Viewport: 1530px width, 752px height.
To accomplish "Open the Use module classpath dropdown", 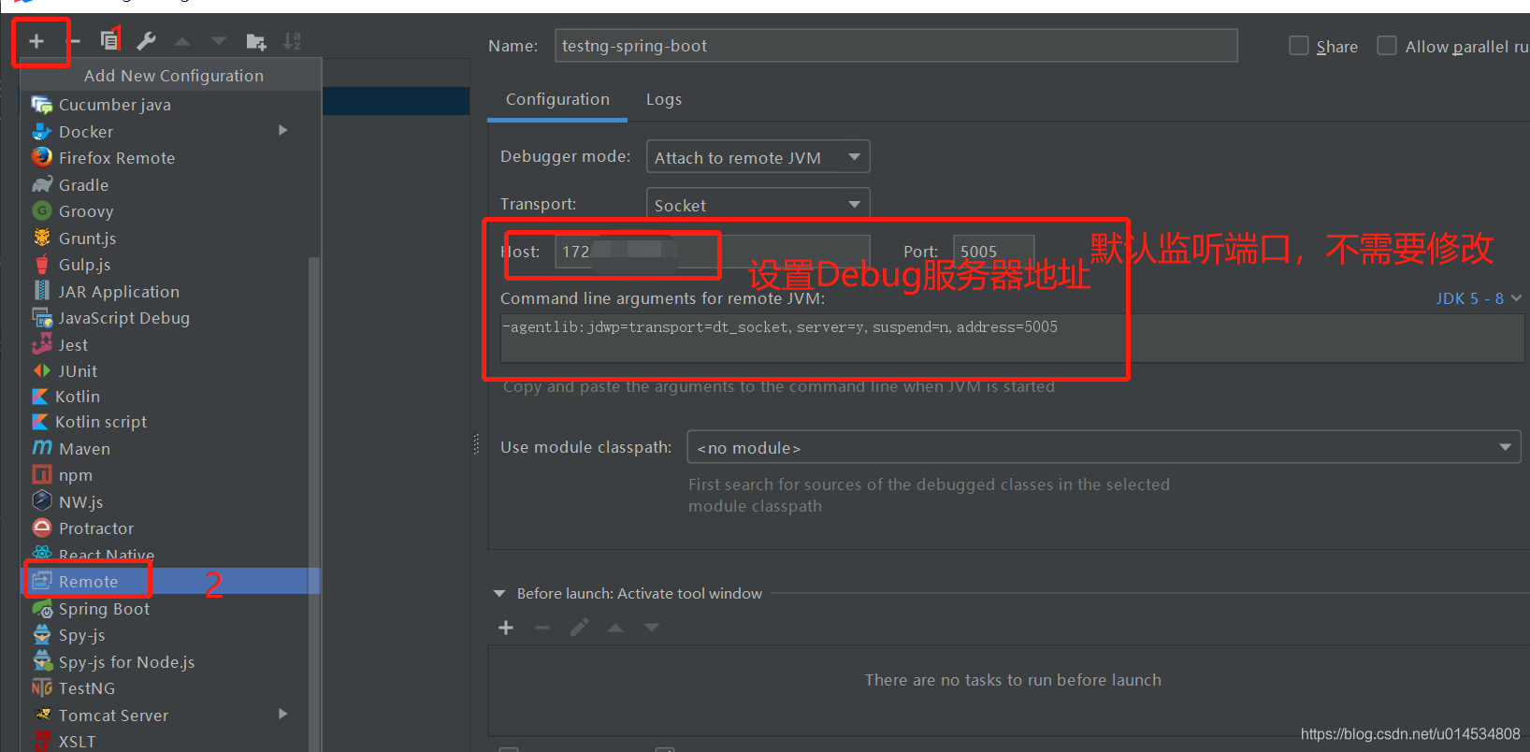I will 1104,447.
